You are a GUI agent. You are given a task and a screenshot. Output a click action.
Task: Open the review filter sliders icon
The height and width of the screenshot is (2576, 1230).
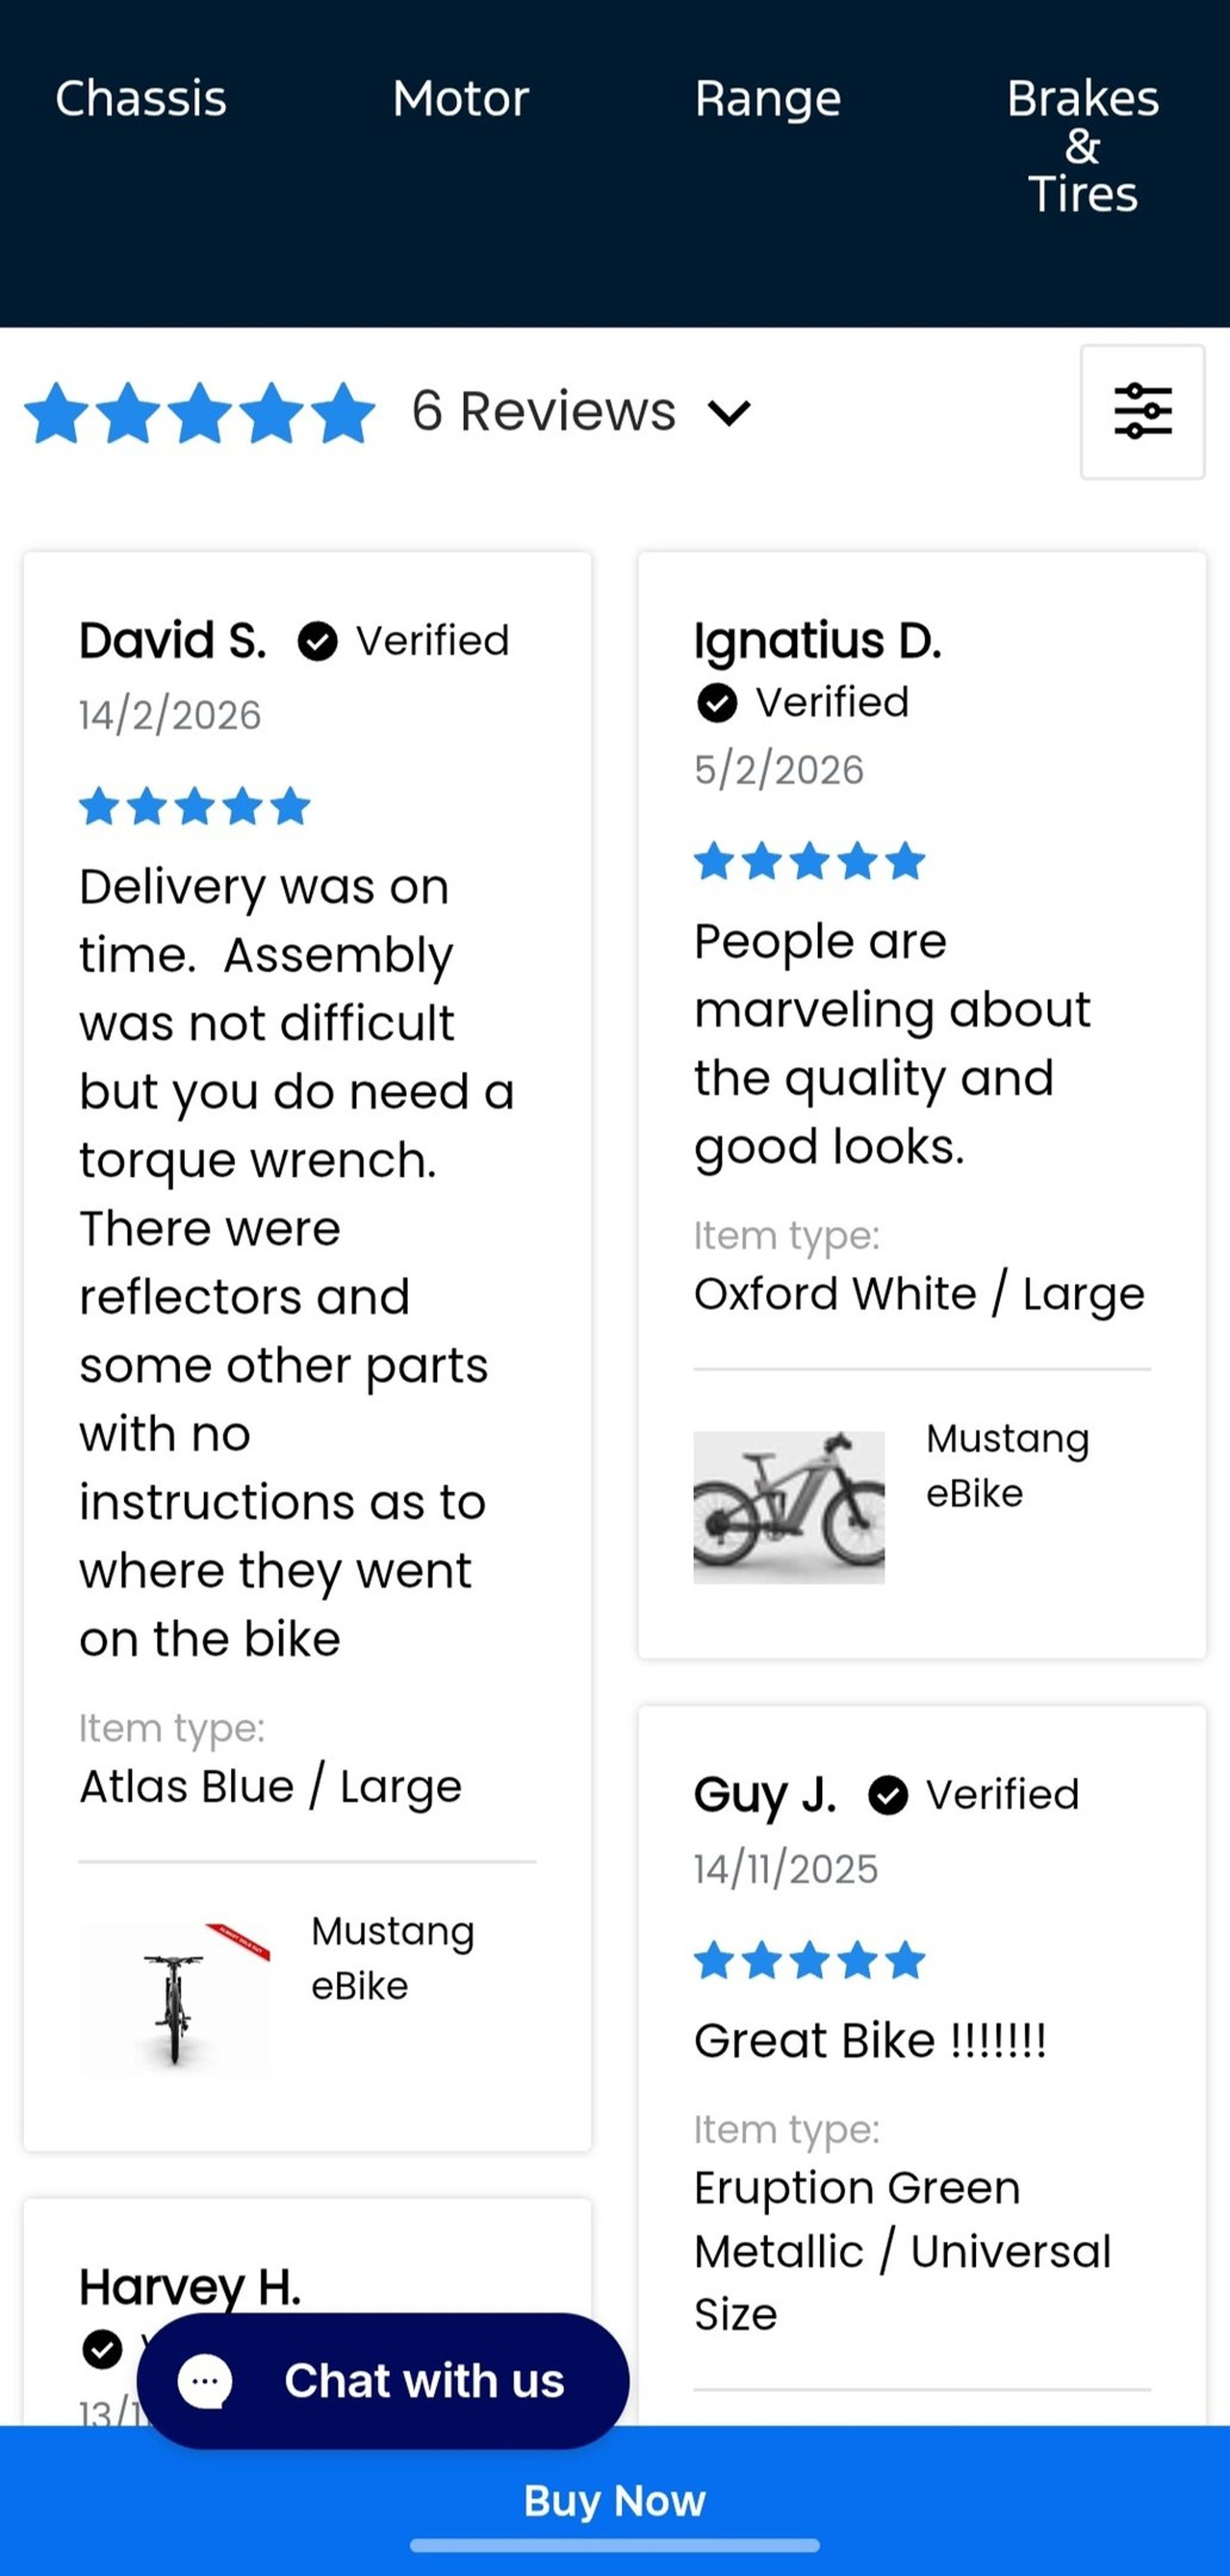pyautogui.click(x=1142, y=411)
